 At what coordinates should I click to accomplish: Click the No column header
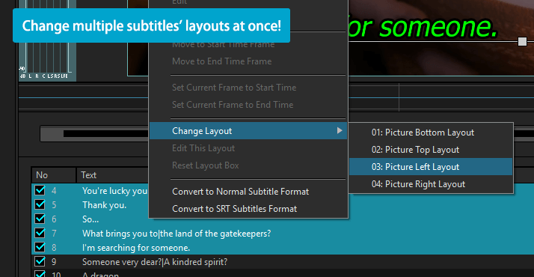54,175
